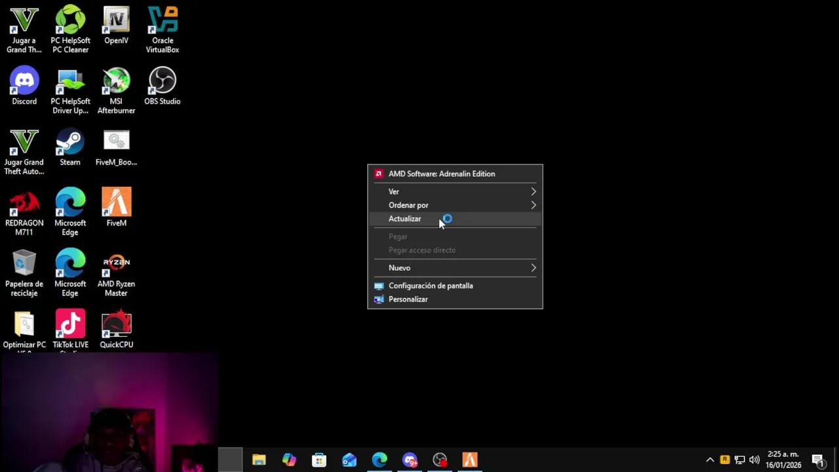Open Microsoft Store from the taskbar
This screenshot has height=472, width=839.
pyautogui.click(x=319, y=460)
